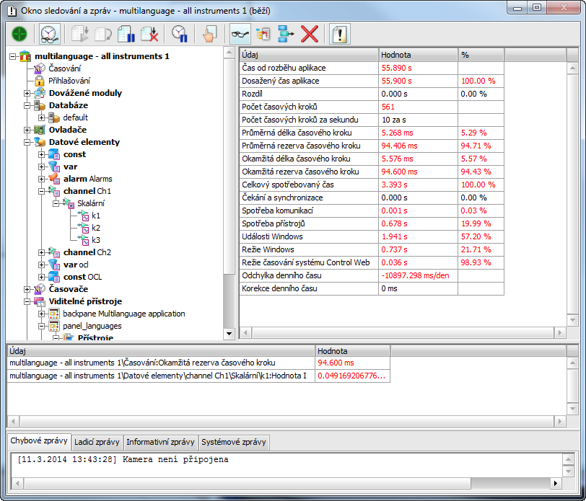
Task: Toggle the eyeglasses watch button in toolbar
Action: pos(240,33)
